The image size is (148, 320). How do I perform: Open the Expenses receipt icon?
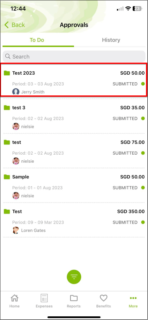(44, 298)
